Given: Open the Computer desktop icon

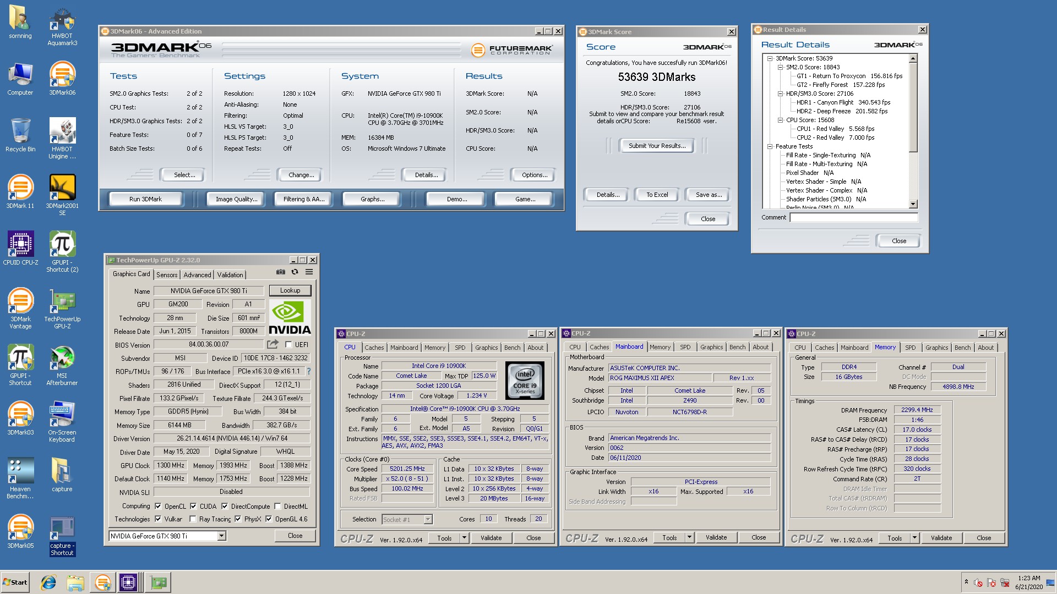Looking at the screenshot, I should click(20, 79).
